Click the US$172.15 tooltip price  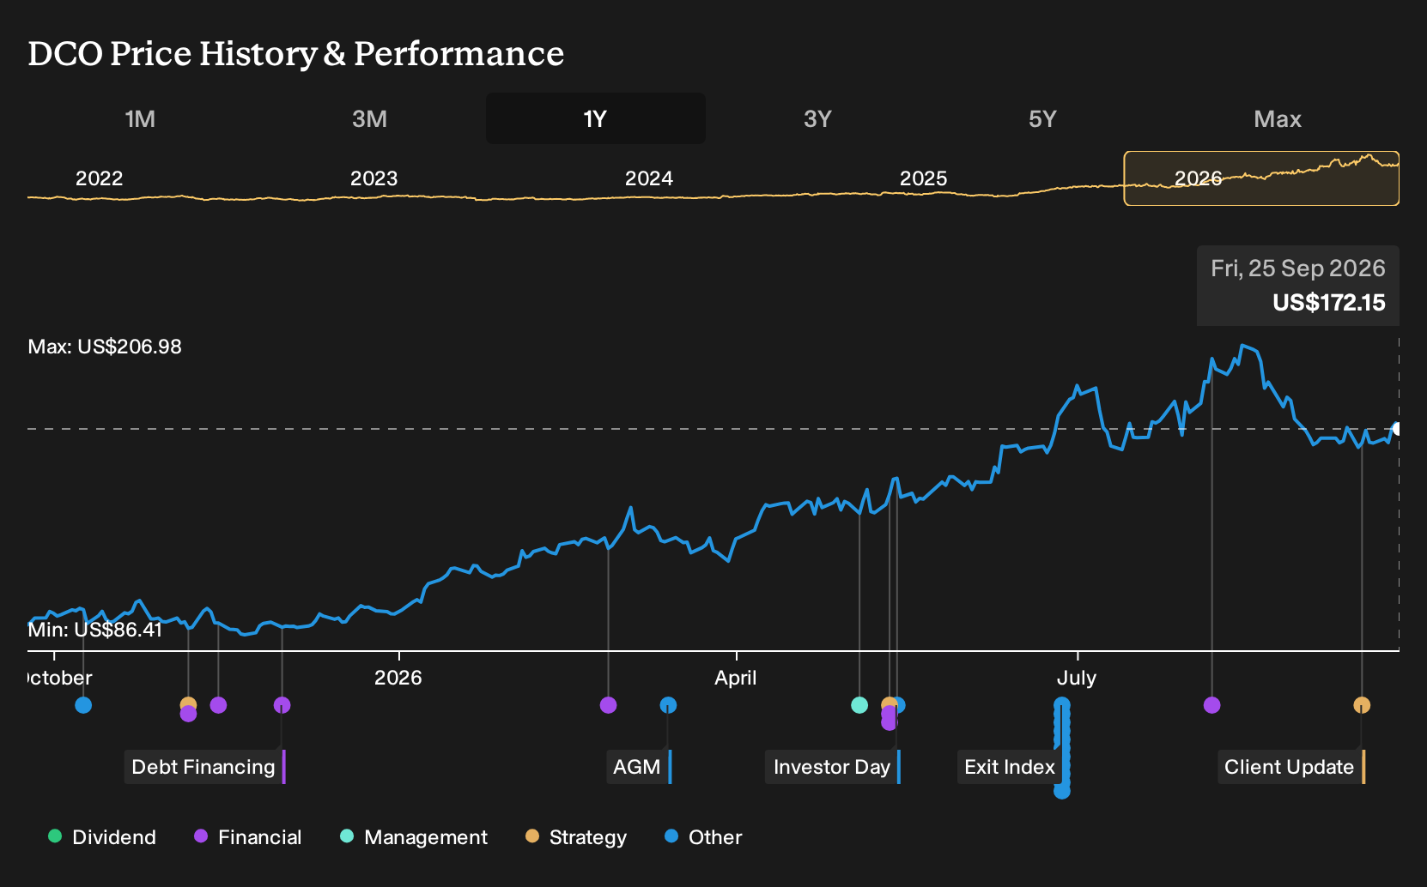[x=1329, y=303]
